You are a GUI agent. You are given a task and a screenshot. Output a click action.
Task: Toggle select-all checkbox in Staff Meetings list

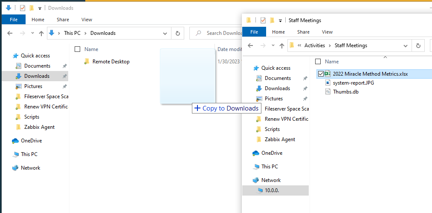pyautogui.click(x=318, y=61)
